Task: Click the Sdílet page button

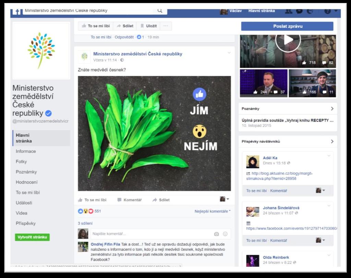Action: click(x=125, y=26)
